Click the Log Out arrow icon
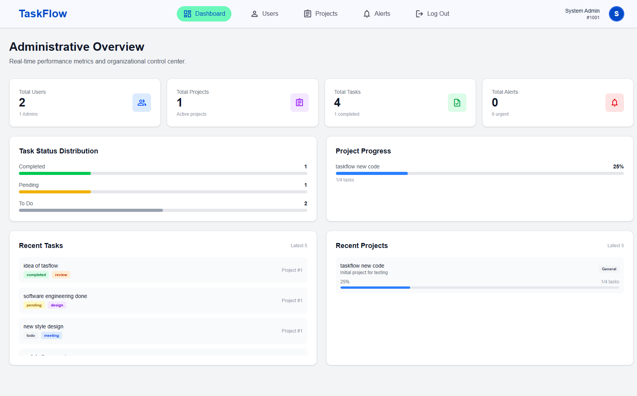 pyautogui.click(x=419, y=14)
